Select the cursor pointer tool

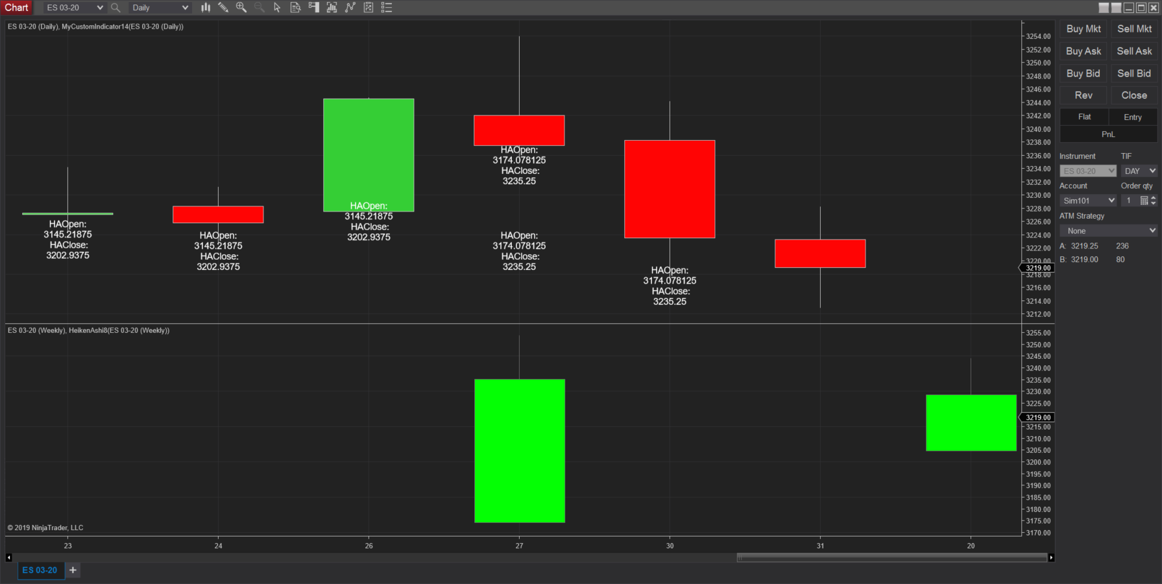tap(277, 8)
